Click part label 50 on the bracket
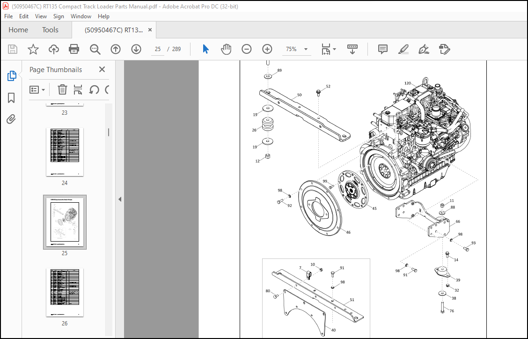Screen dimensions: 528x339 click(x=300, y=95)
